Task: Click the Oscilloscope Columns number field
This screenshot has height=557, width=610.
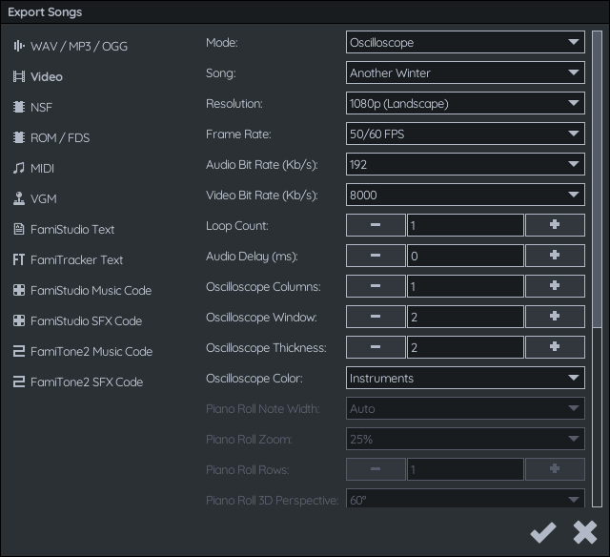Action: (465, 286)
